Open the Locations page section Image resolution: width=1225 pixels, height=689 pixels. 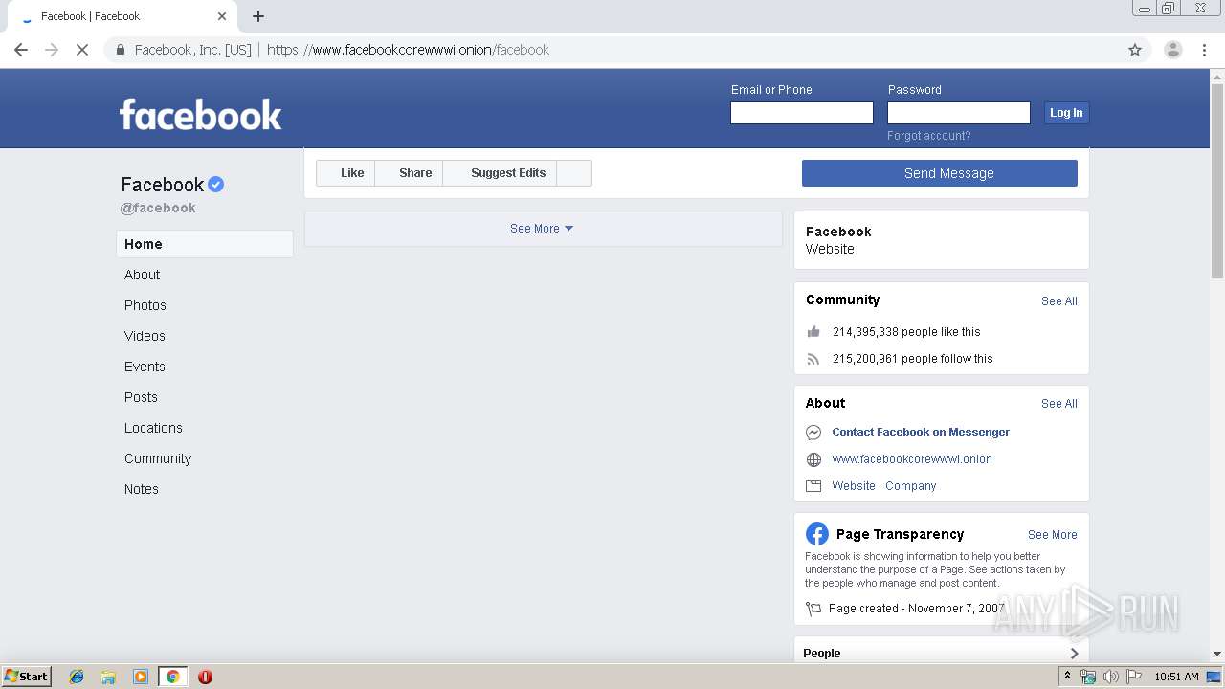point(153,428)
